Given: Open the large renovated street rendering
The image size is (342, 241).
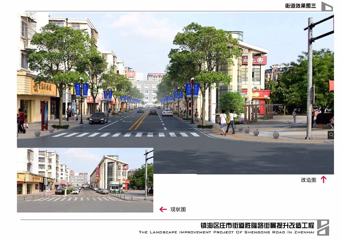Looking at the screenshot, I should point(175,93).
